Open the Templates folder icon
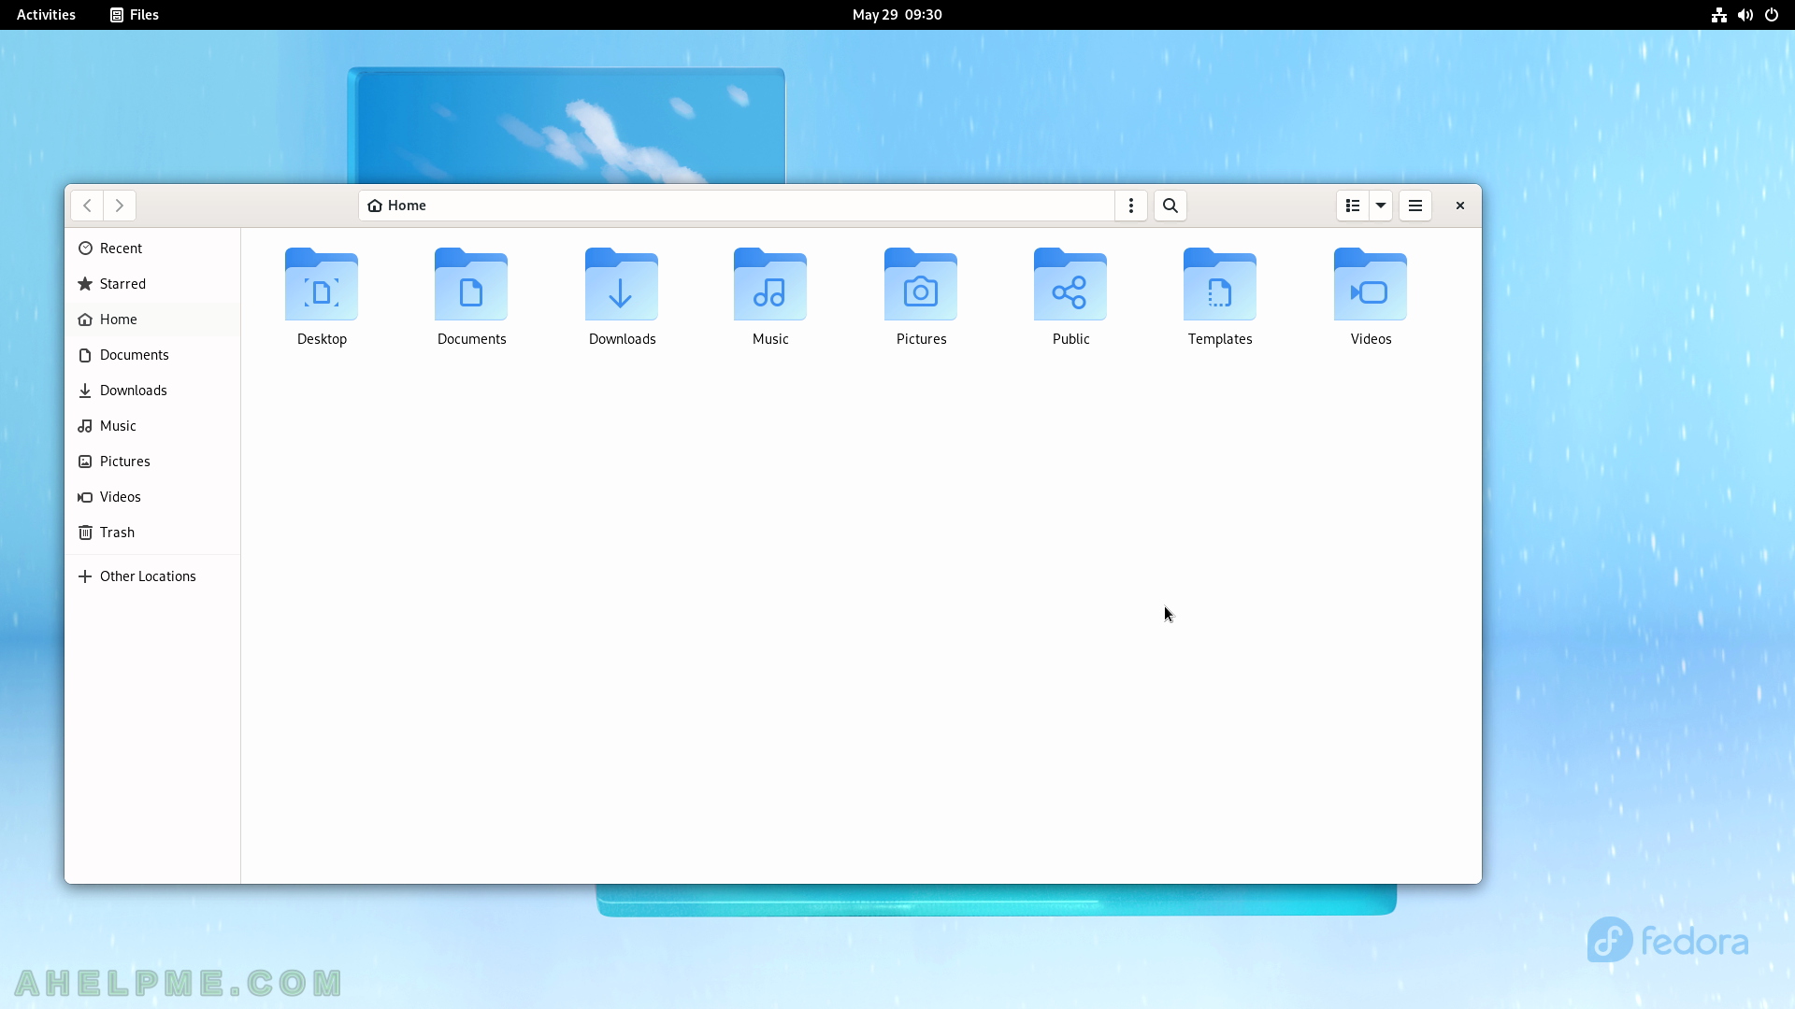 pyautogui.click(x=1220, y=284)
